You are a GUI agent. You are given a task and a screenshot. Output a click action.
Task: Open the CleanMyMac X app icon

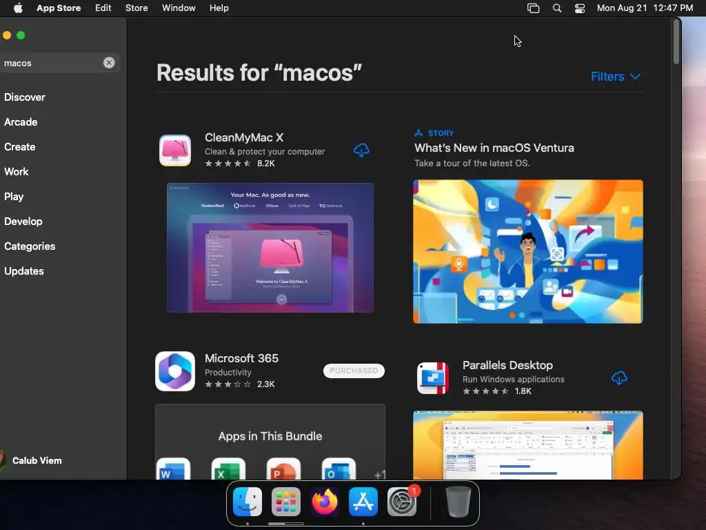click(x=175, y=150)
